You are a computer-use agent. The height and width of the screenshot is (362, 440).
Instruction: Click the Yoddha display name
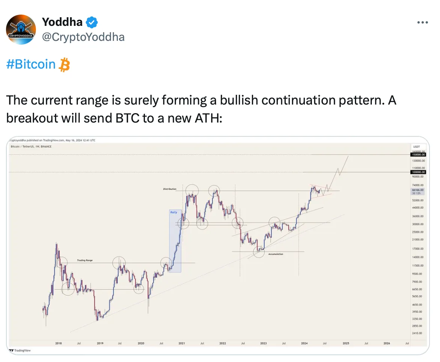(x=62, y=22)
